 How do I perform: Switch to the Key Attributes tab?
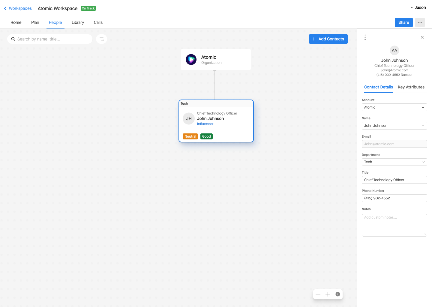tap(411, 87)
